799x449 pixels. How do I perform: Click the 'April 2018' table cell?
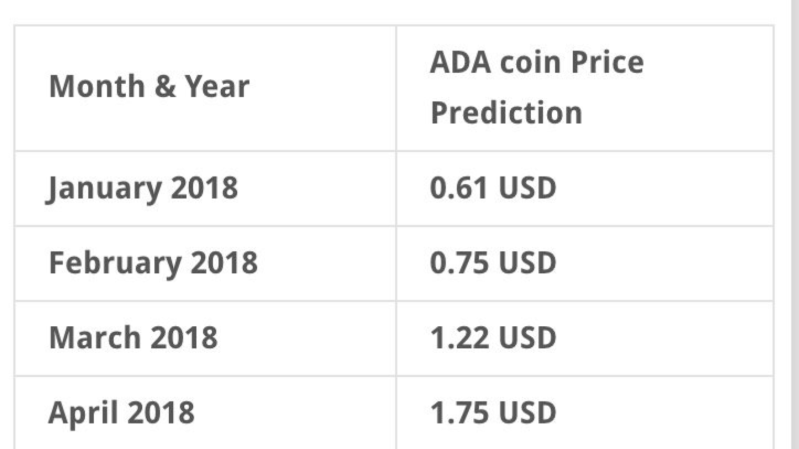pos(205,413)
